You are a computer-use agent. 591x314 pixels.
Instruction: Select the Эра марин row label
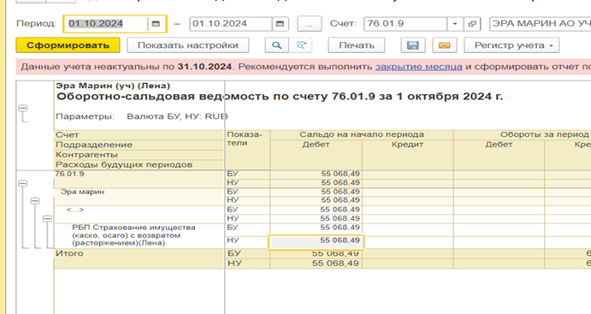[x=83, y=192]
